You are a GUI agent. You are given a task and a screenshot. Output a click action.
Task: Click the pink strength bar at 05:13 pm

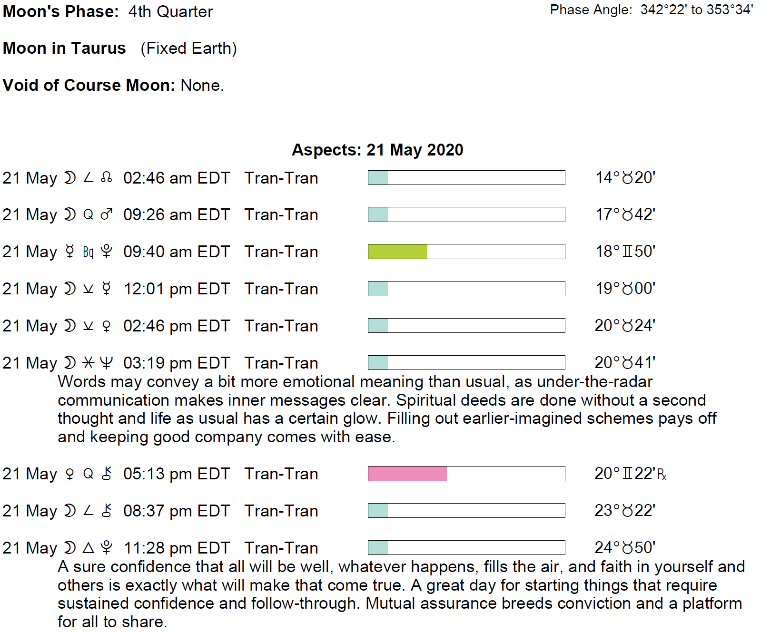coord(407,474)
